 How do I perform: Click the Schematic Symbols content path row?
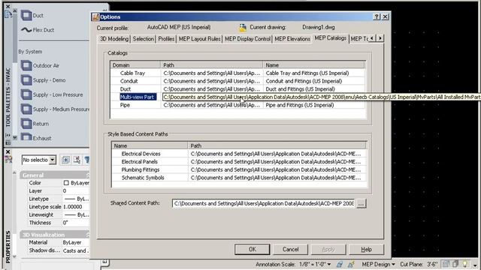tap(239, 178)
